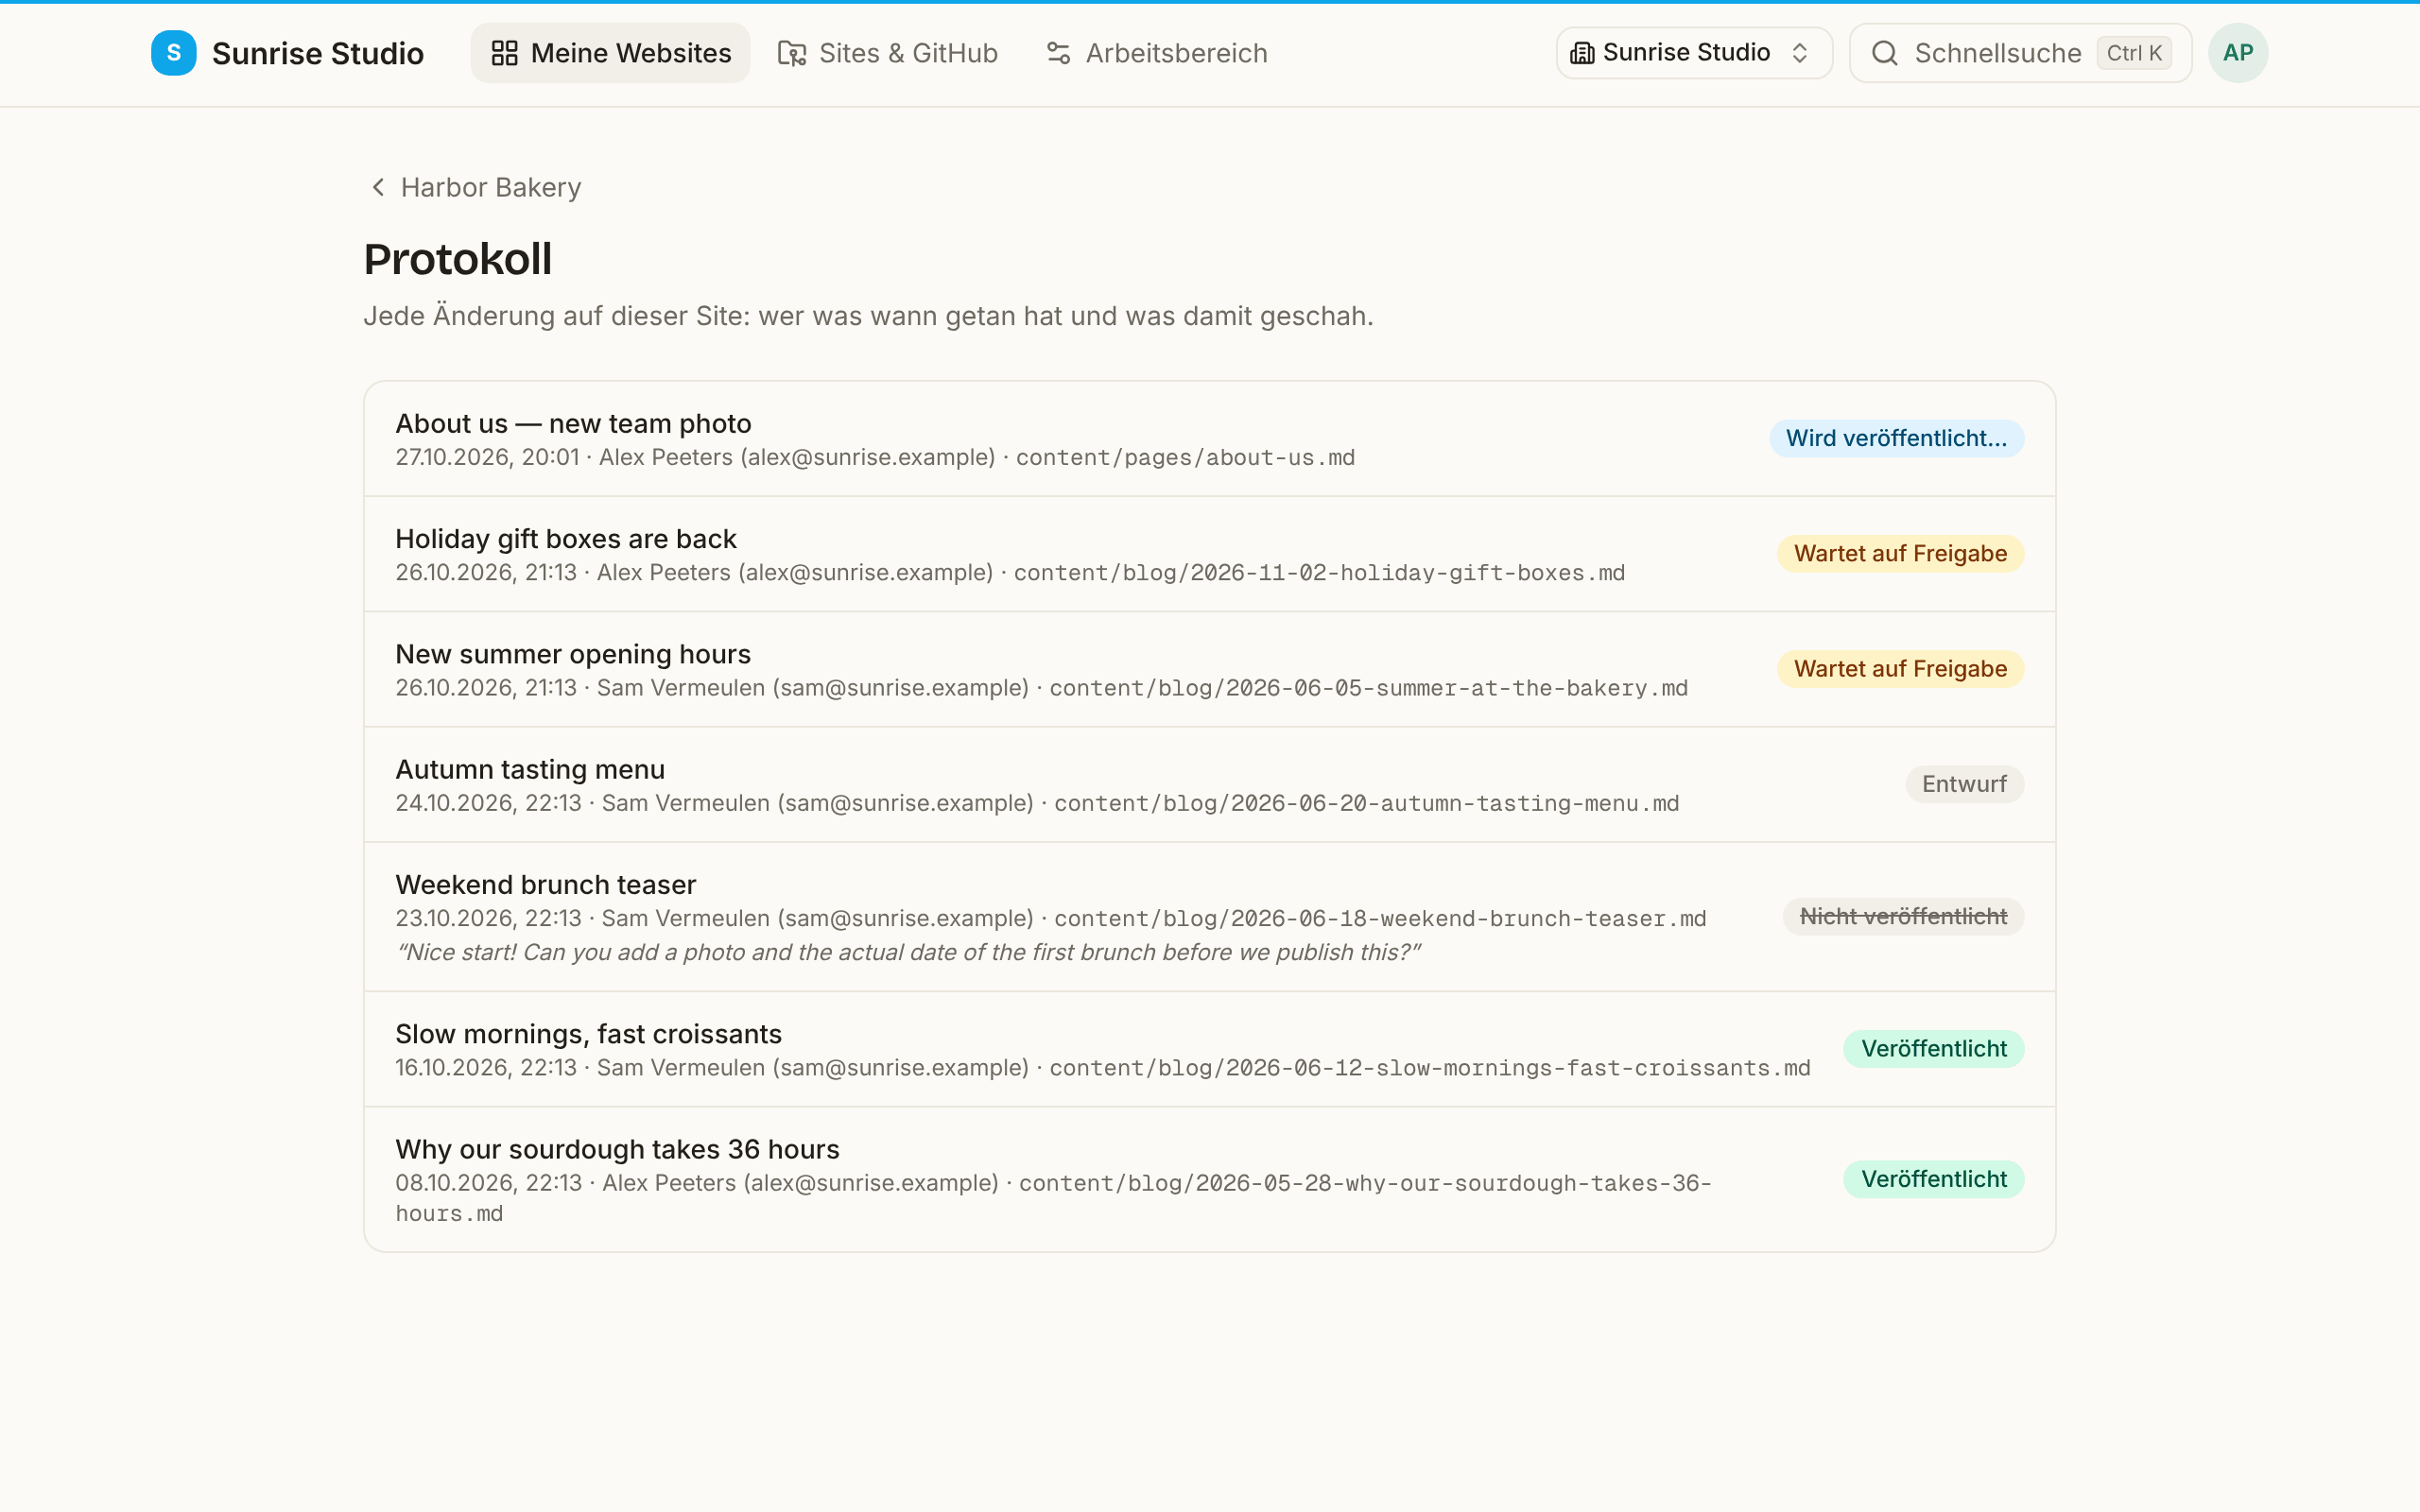Image resolution: width=2420 pixels, height=1512 pixels.
Task: Expand the Sunrise Studio workspace dropdown
Action: coord(1694,53)
